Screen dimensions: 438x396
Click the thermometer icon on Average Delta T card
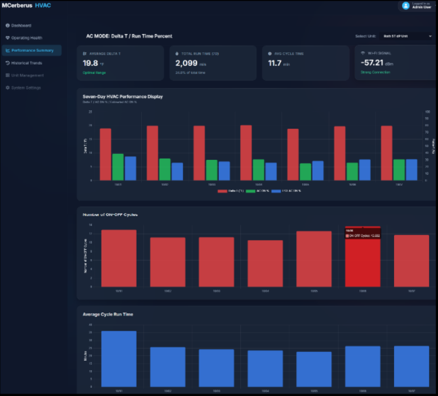point(84,53)
